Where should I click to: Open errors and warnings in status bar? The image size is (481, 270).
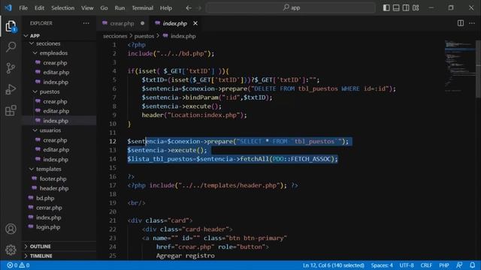tap(18, 265)
